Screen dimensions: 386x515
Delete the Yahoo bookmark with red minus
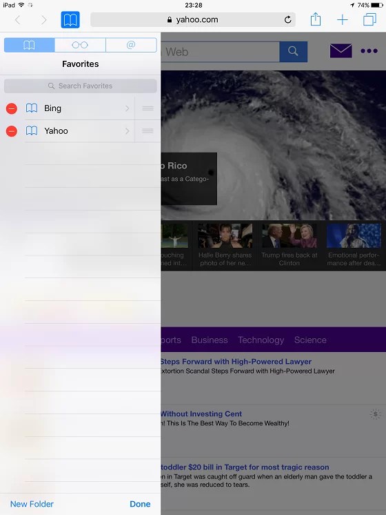point(12,131)
